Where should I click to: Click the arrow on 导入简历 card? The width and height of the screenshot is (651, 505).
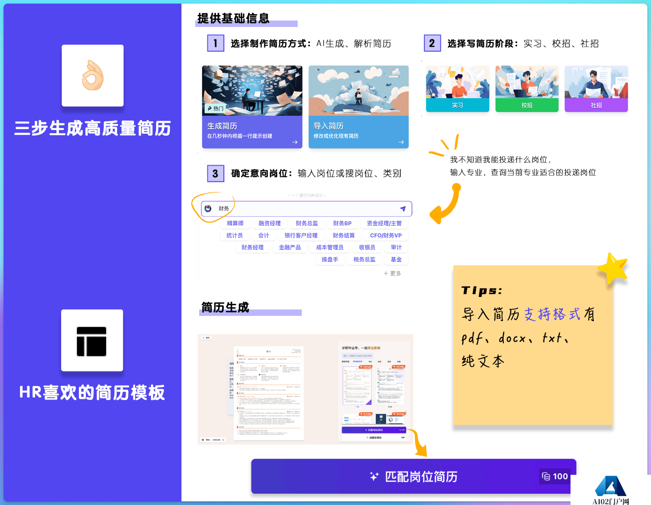[401, 142]
